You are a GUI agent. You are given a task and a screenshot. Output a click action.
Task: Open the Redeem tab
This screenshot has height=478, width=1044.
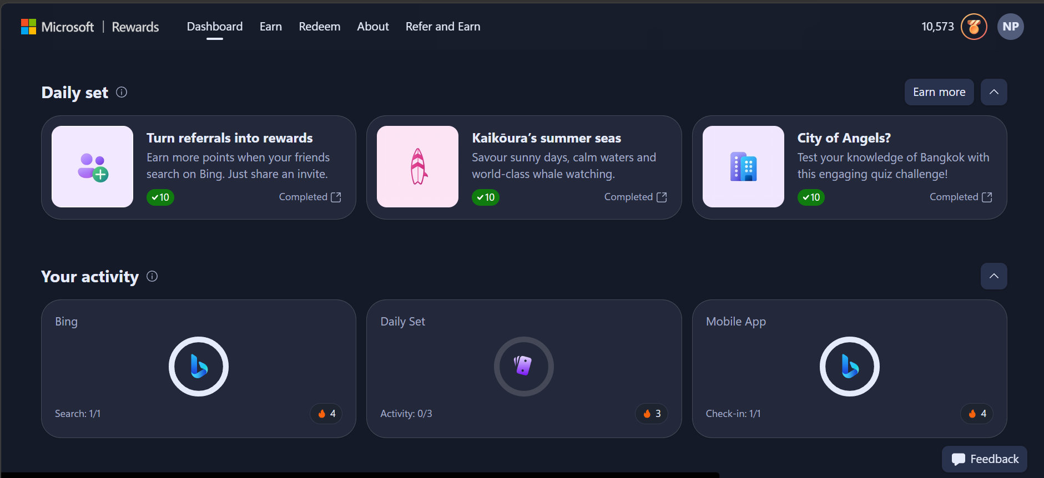coord(320,27)
